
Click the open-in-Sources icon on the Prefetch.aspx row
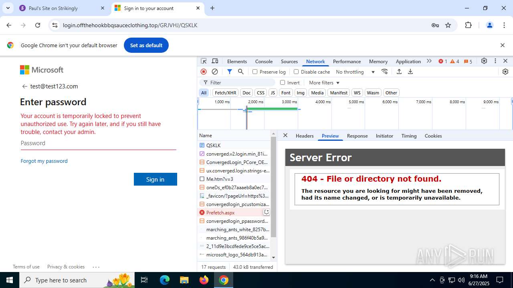(266, 212)
